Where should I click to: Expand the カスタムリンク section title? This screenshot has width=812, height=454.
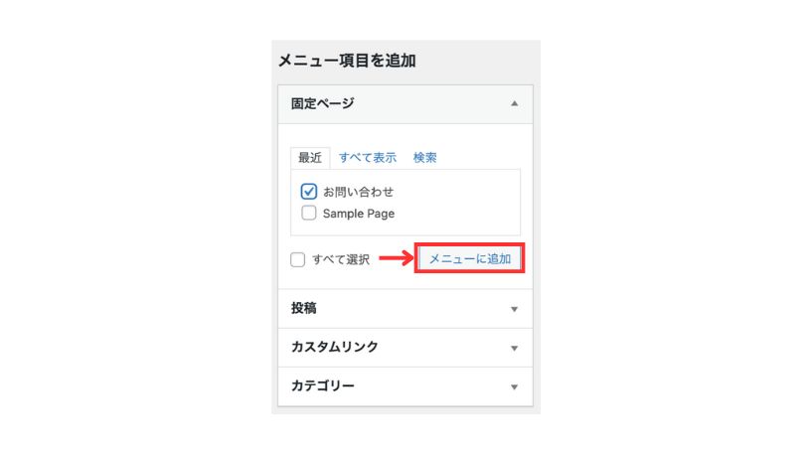(335, 347)
